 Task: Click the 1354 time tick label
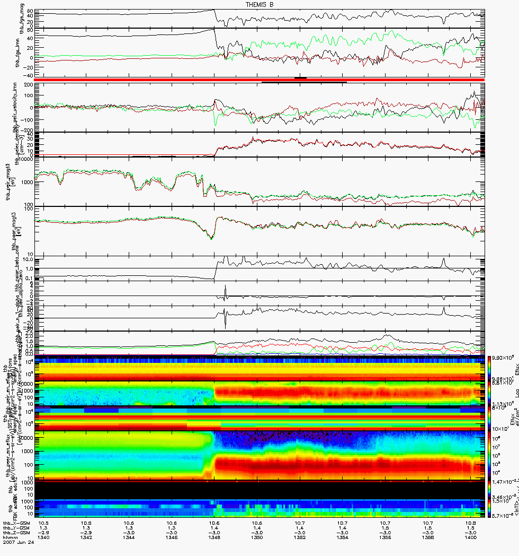(x=342, y=537)
